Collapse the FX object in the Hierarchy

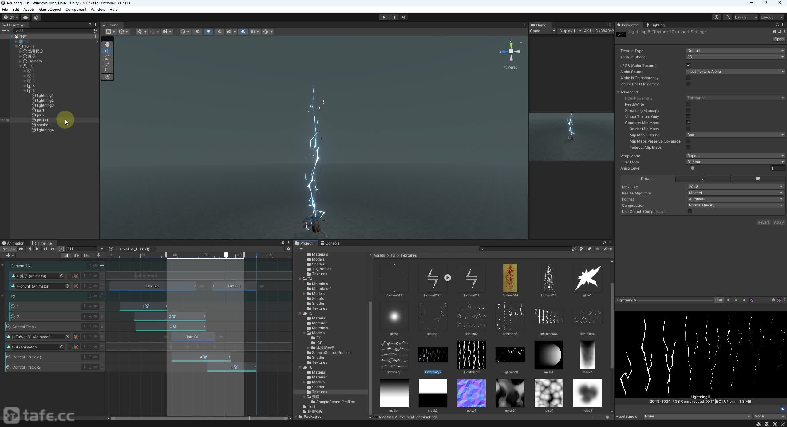[x=21, y=66]
